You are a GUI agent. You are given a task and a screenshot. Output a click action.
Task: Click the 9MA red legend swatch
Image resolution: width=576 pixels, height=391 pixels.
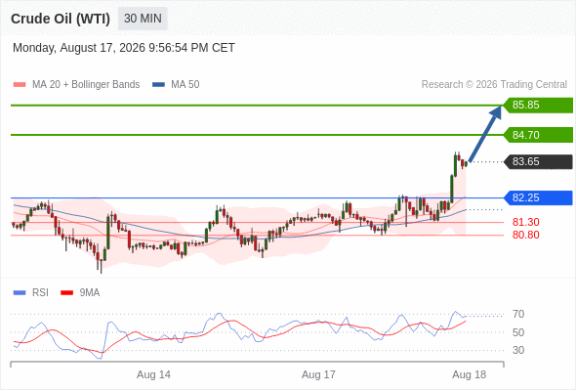66,293
